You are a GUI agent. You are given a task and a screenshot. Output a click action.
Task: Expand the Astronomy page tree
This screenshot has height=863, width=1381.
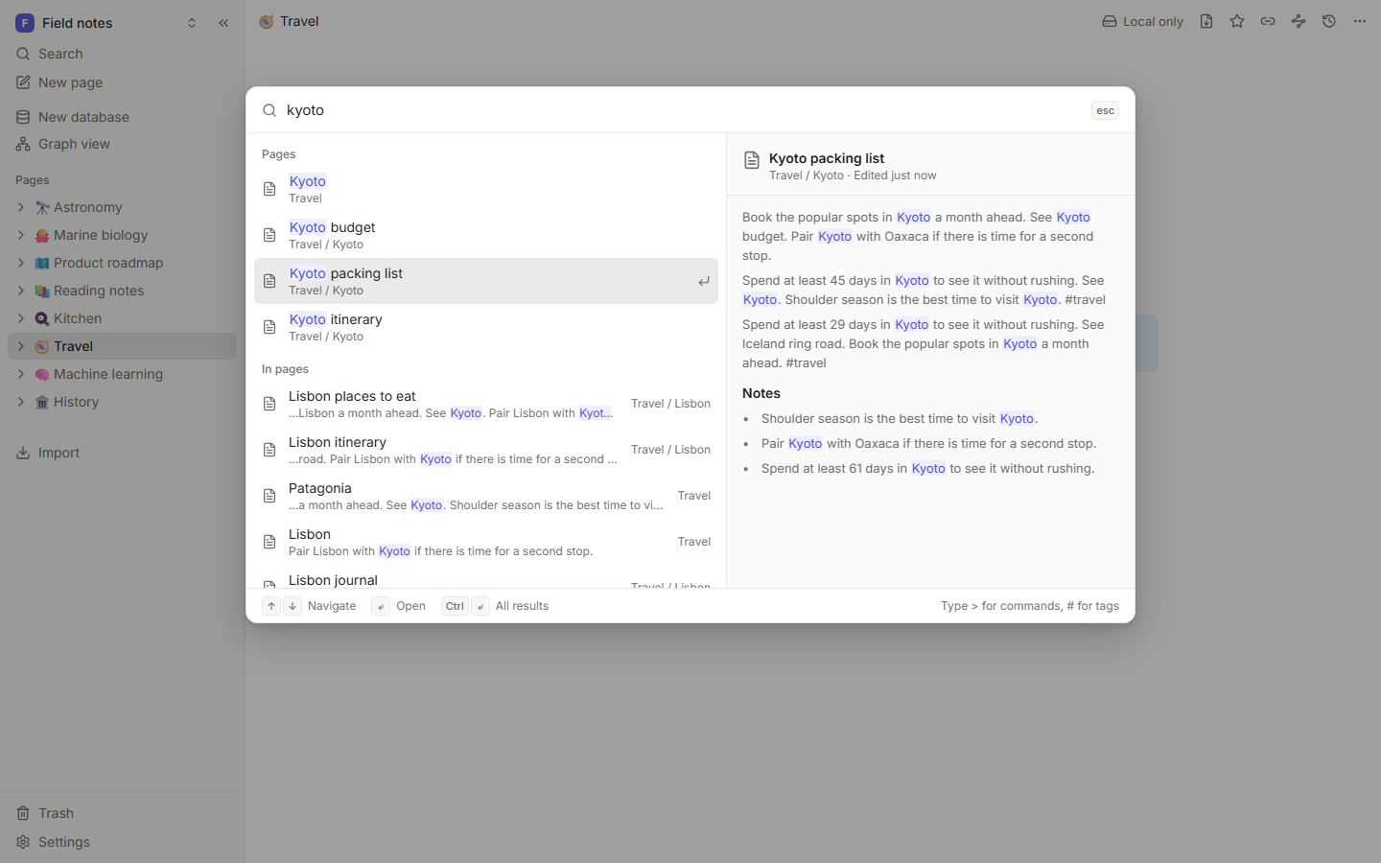click(20, 207)
